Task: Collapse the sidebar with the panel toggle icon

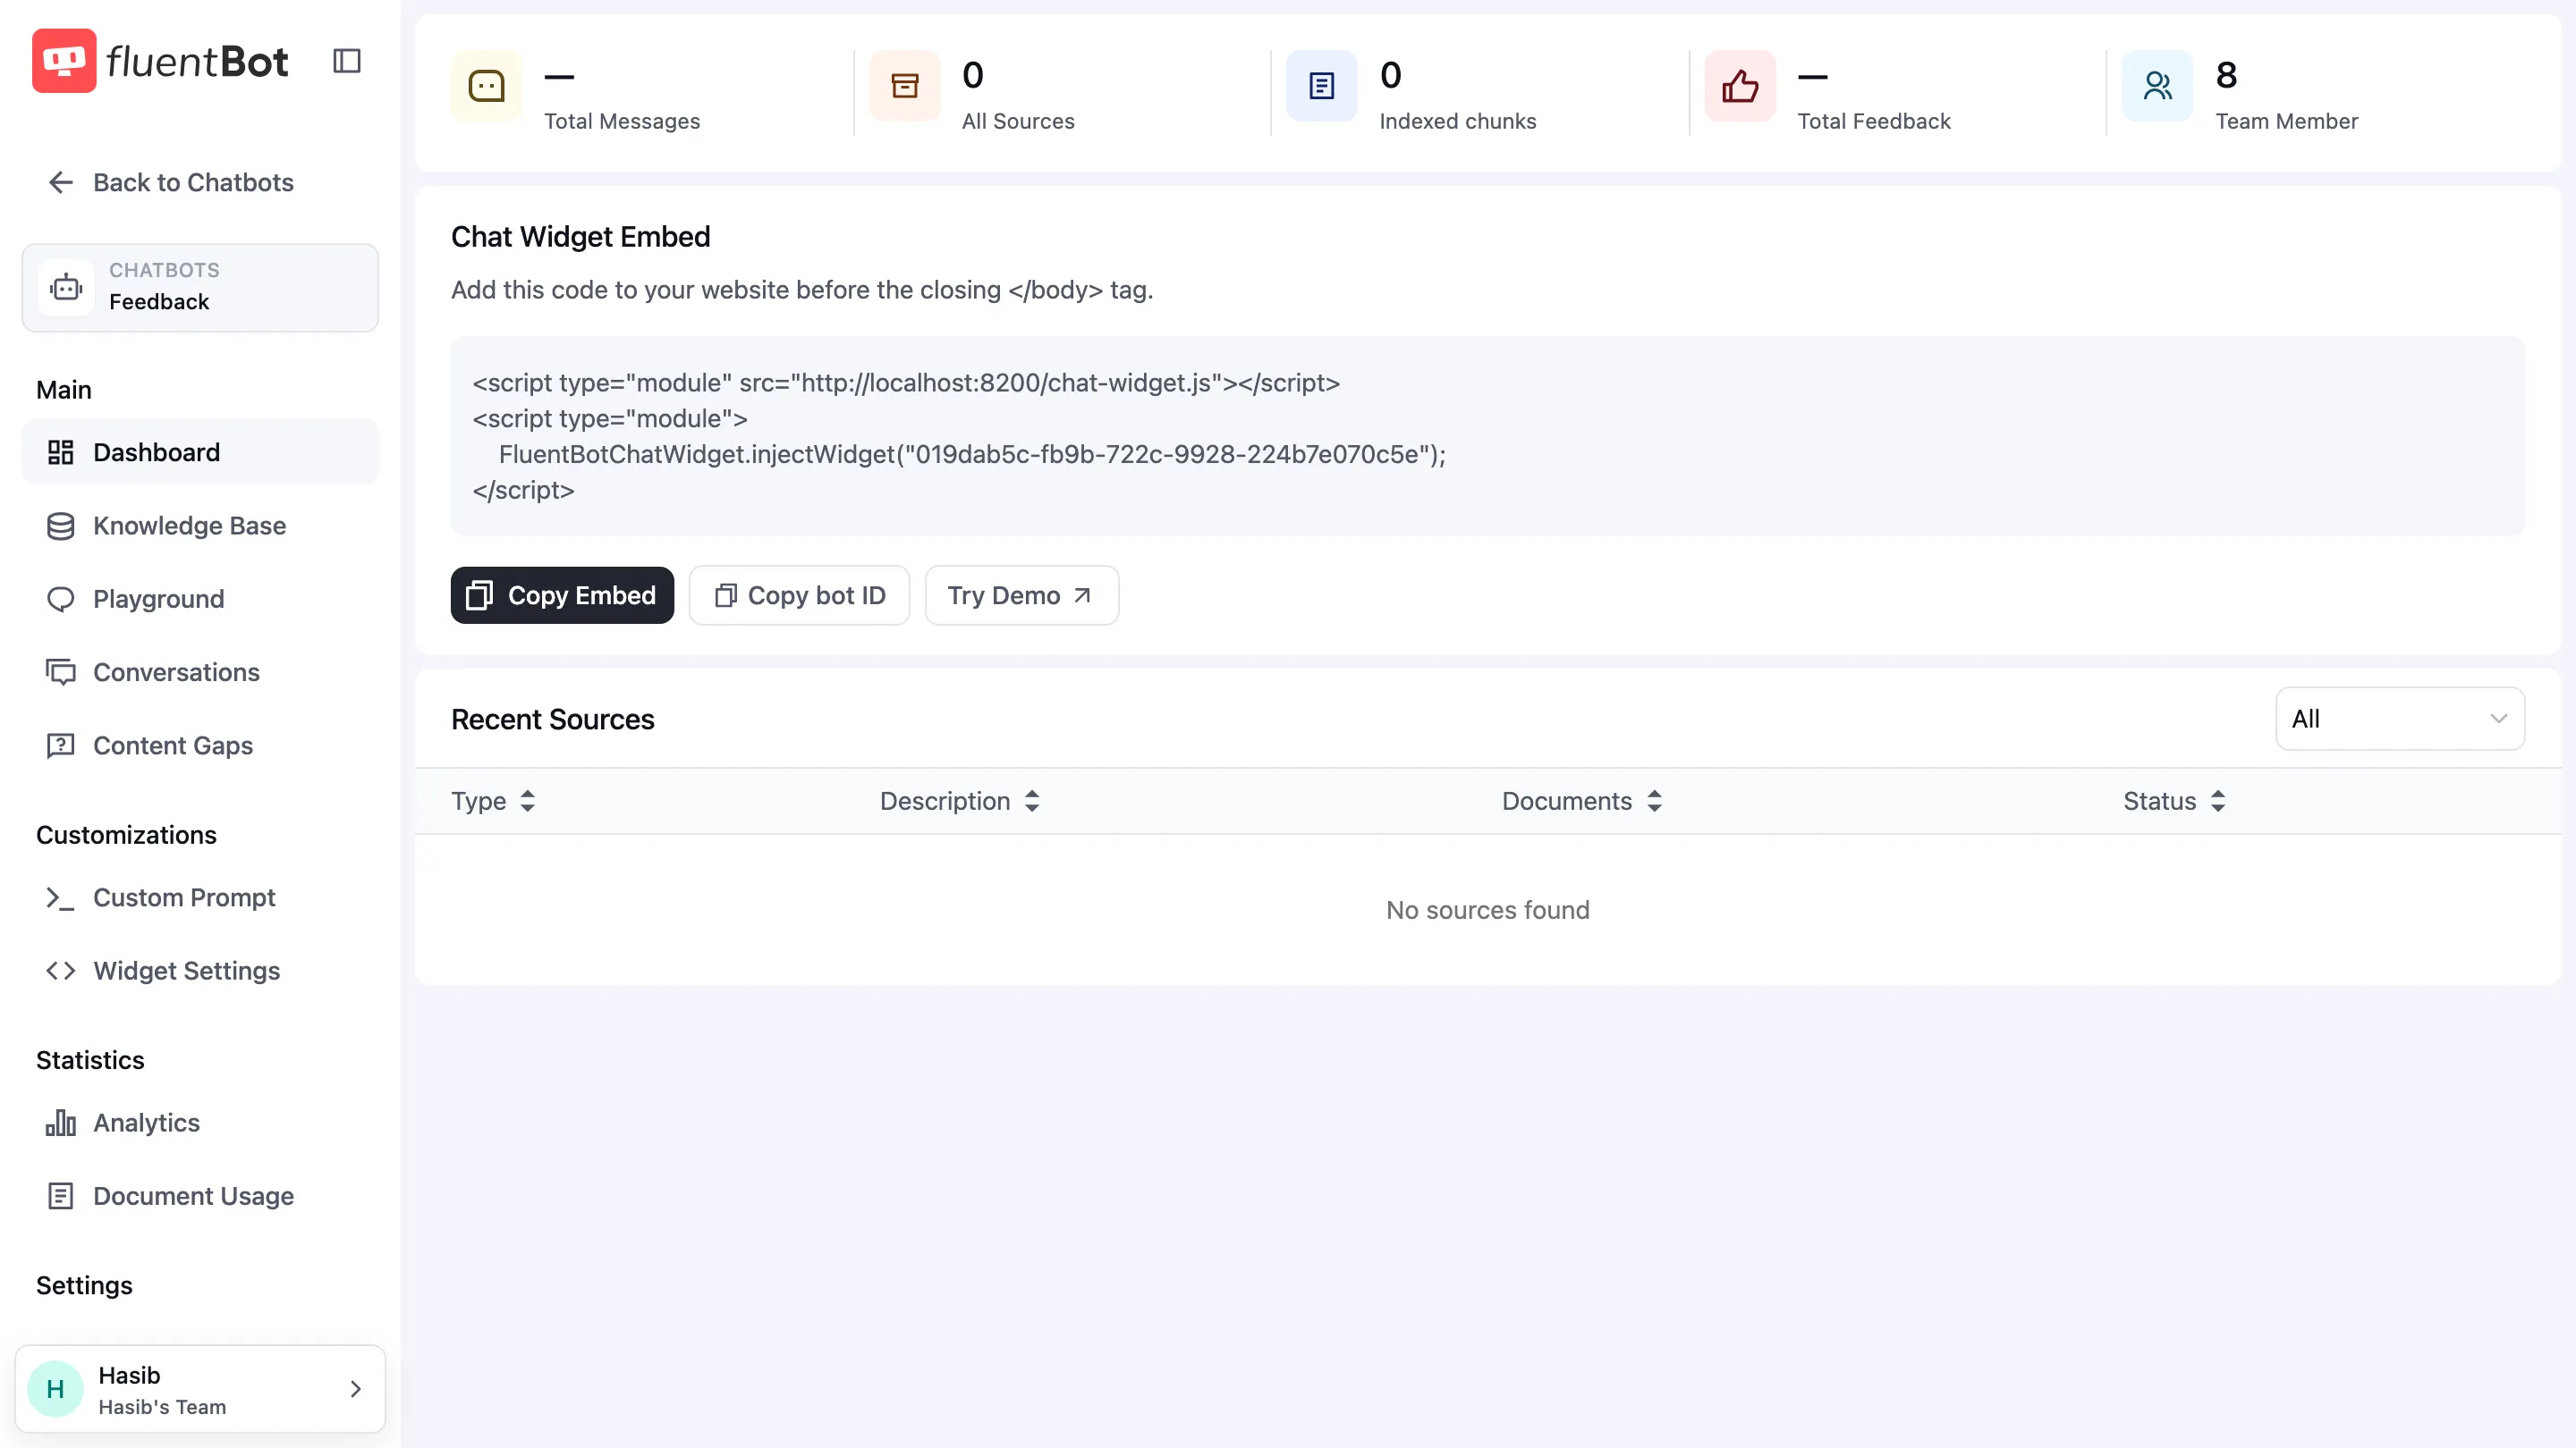Action: (346, 61)
